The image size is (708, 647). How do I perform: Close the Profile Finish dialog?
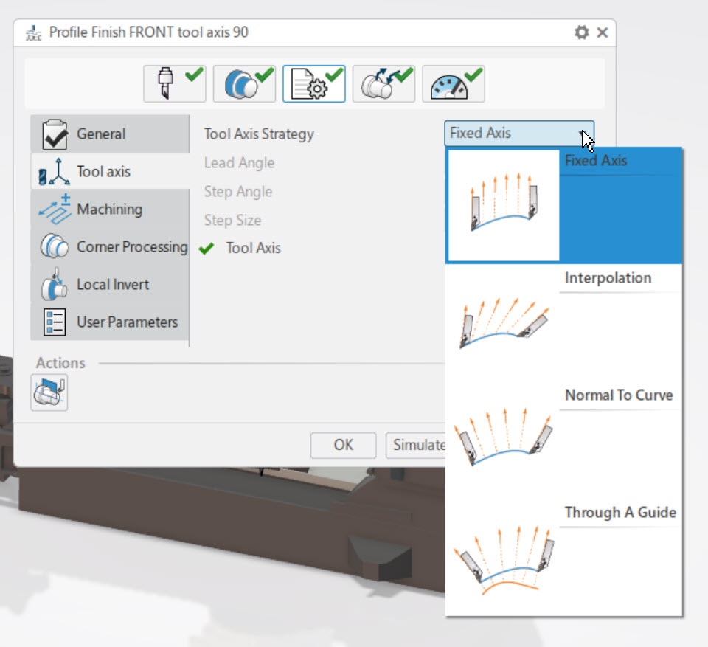coord(603,32)
